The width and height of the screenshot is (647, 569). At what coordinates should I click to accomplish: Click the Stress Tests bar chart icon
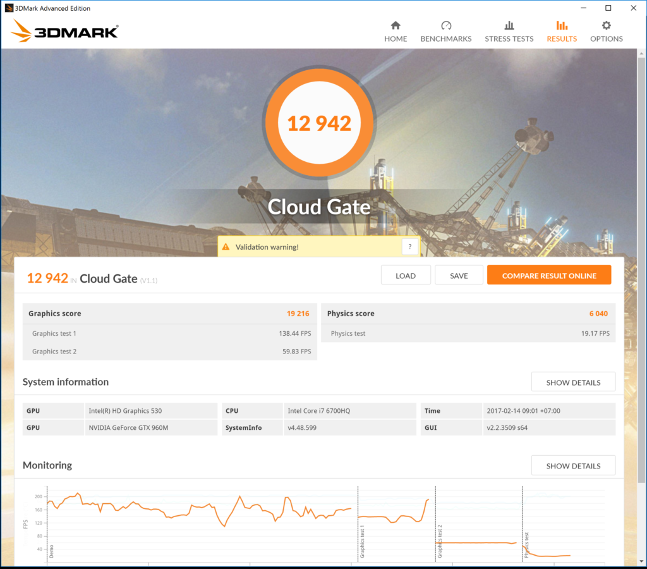coord(509,26)
